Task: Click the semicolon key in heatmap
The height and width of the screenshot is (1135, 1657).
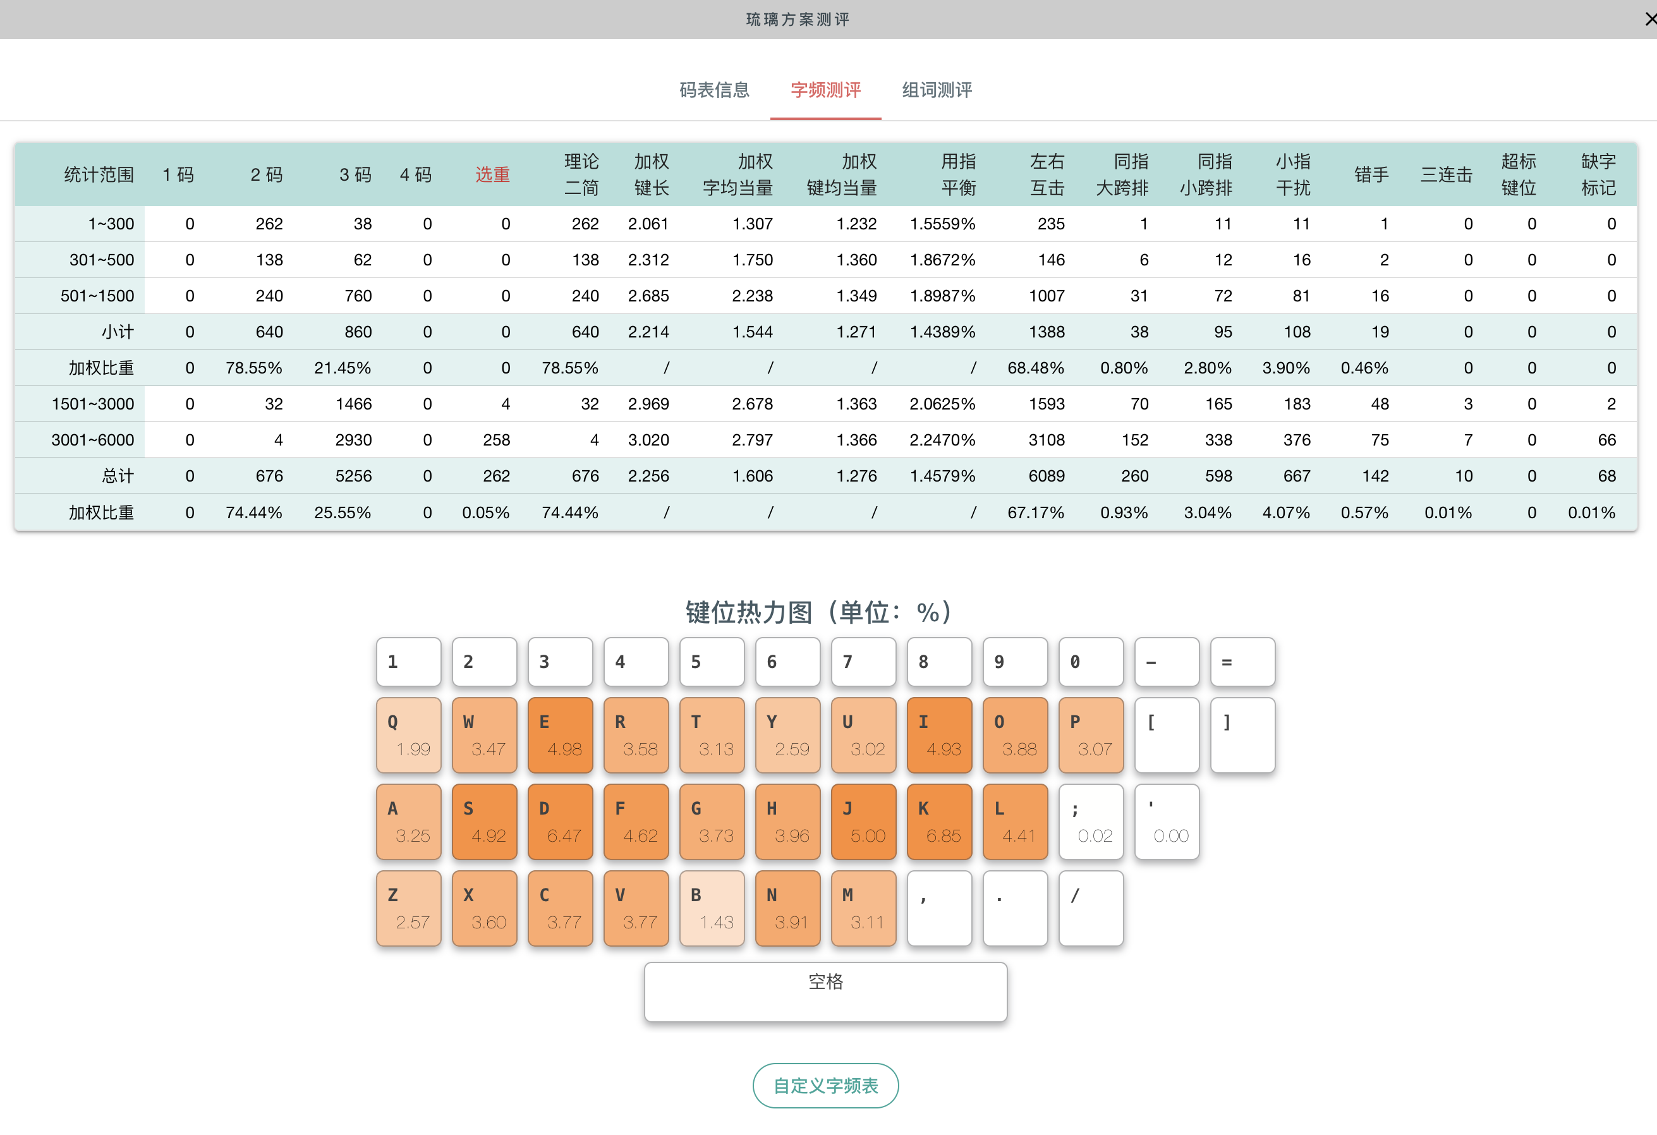Action: click(1091, 822)
